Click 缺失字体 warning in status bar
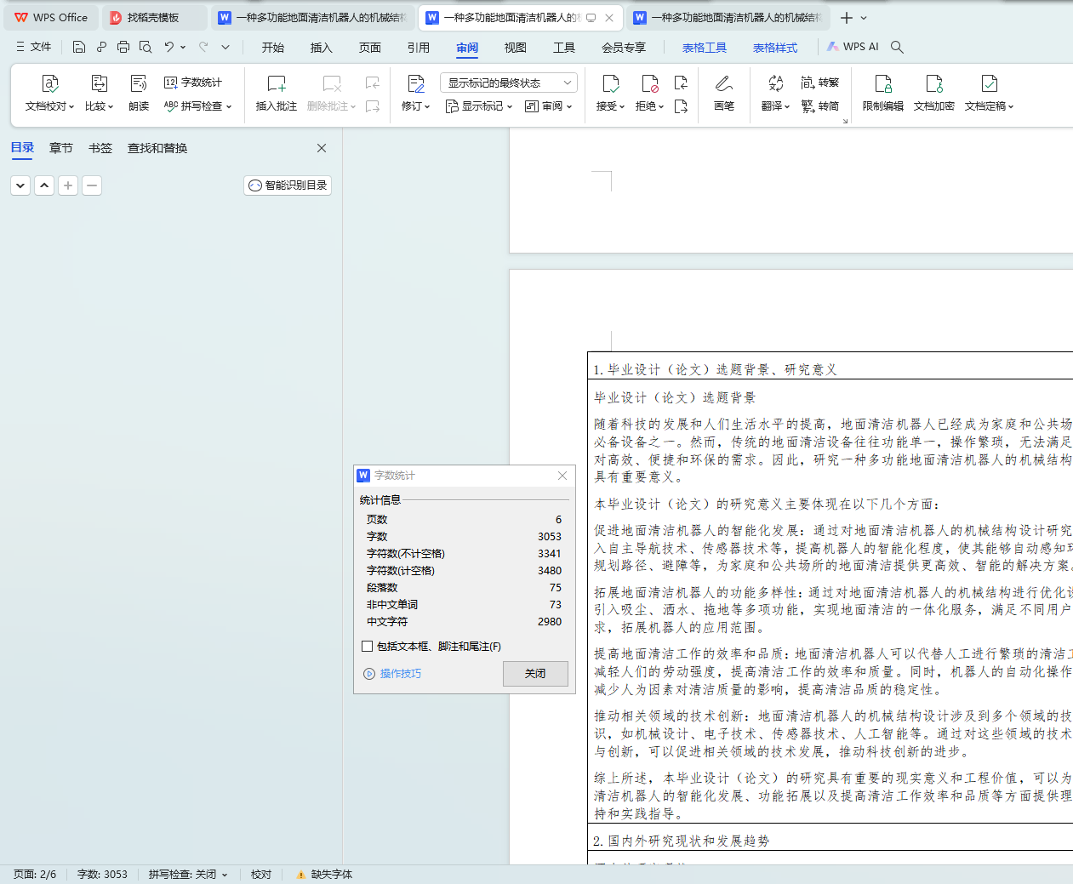Screen dimensions: 1073x884 (324, 875)
